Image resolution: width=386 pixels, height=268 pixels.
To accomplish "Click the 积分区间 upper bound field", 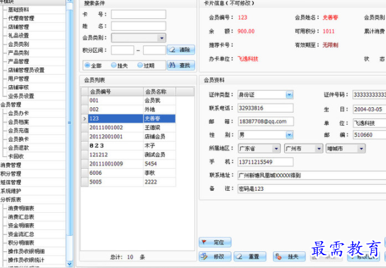I will (x=154, y=50).
